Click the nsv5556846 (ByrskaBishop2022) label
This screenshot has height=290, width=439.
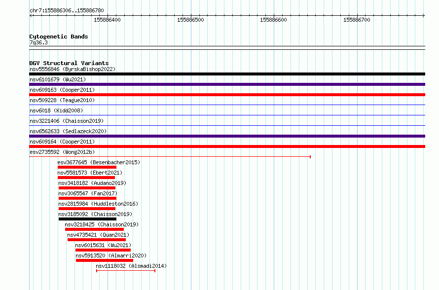73,69
